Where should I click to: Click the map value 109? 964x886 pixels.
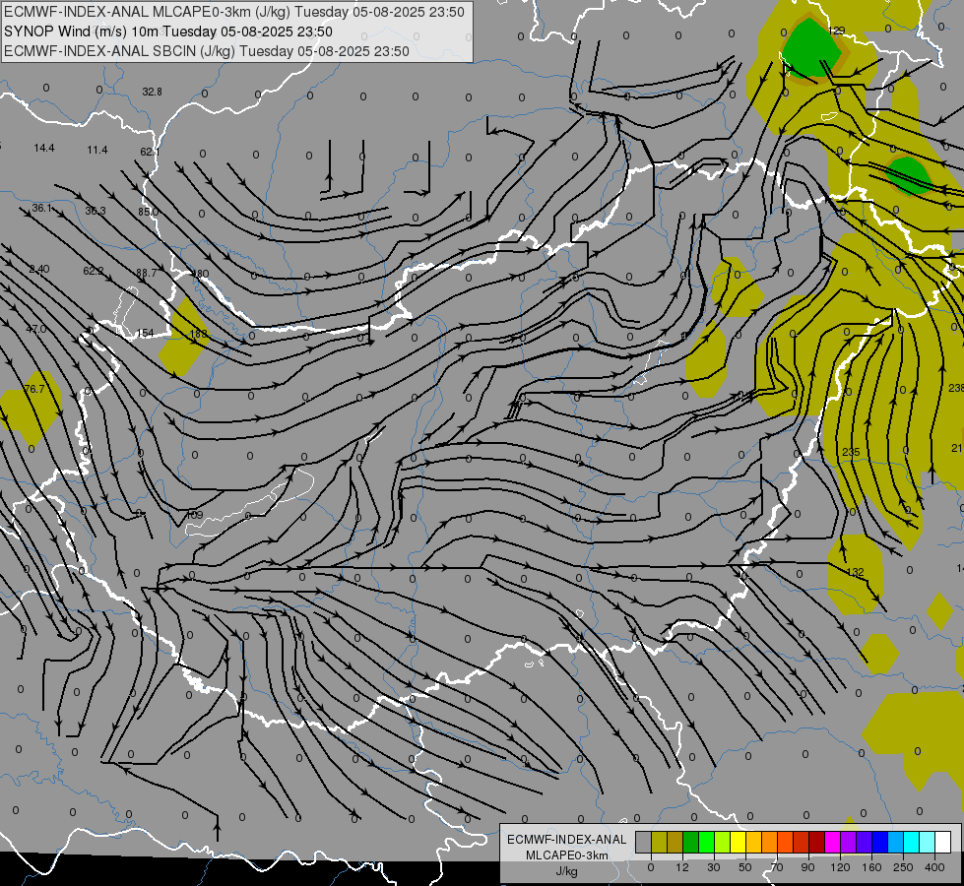pos(194,515)
